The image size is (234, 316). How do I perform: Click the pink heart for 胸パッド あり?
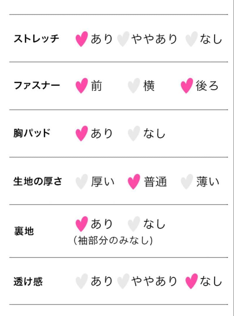(x=82, y=133)
